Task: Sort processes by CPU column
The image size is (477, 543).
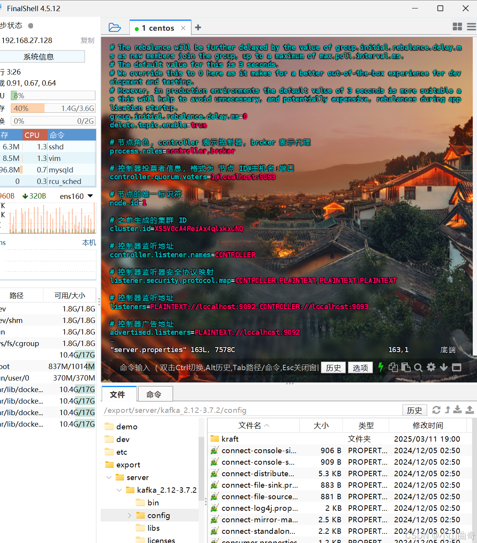Action: [35, 135]
